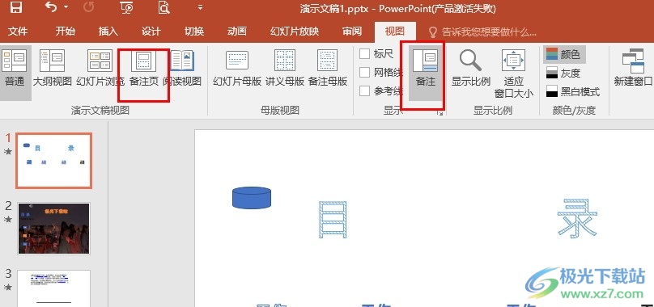Click 适应窗口大小 button

514,74
